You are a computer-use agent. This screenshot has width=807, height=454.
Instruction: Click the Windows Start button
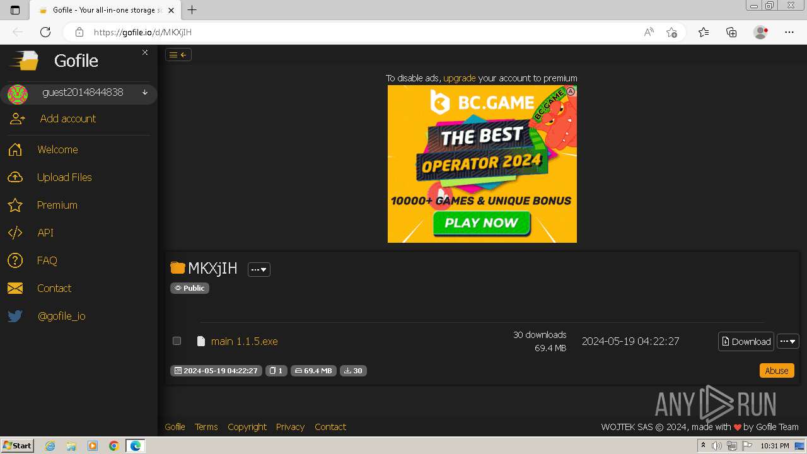18,446
